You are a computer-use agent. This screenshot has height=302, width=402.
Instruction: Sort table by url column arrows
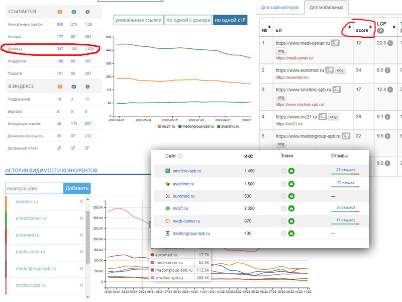[349, 27]
